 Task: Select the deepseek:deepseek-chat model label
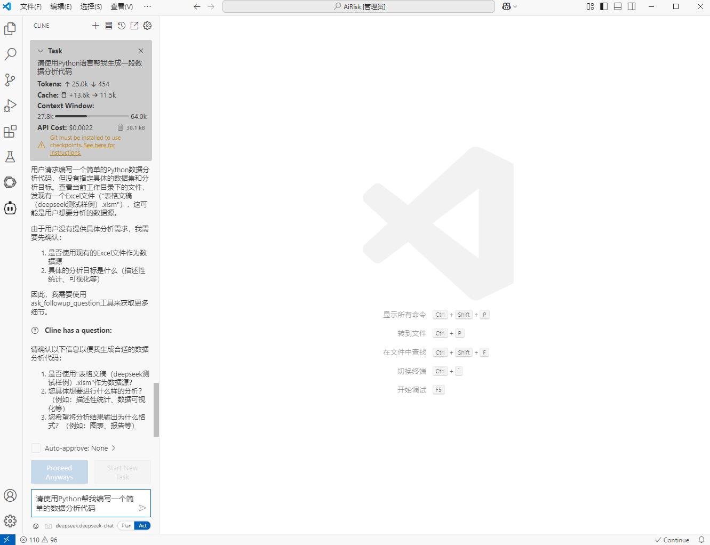pos(84,526)
